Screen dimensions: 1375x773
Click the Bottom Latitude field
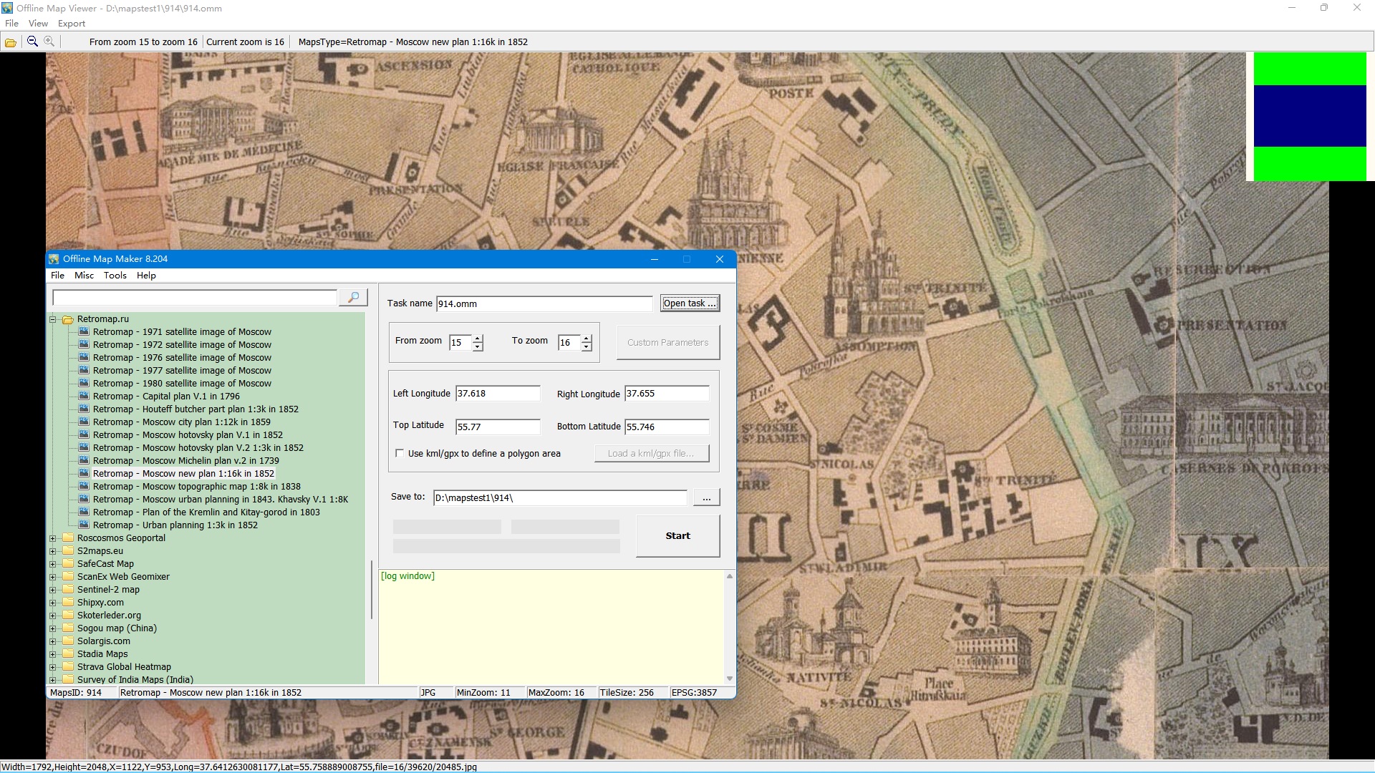click(x=667, y=427)
